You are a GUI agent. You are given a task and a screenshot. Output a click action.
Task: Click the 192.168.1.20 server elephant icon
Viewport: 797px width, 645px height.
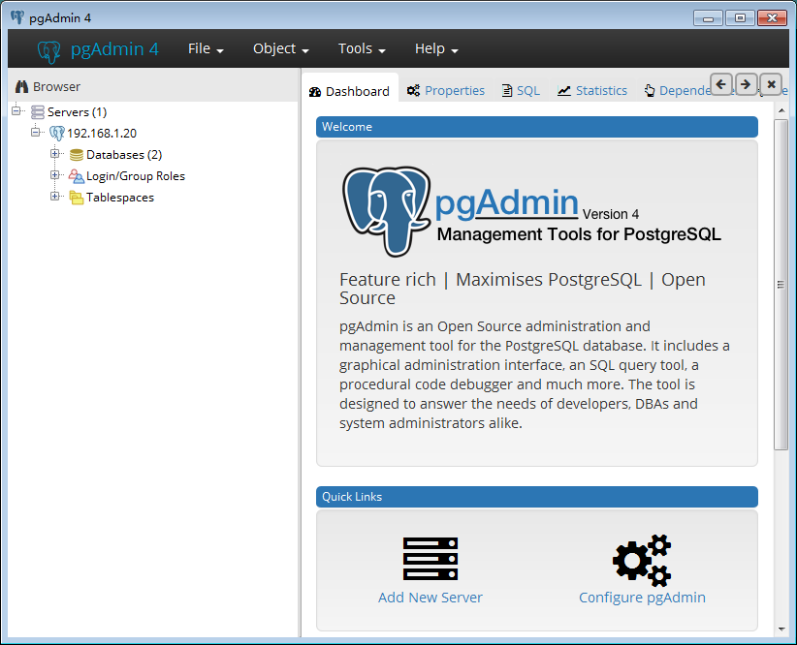tap(57, 134)
